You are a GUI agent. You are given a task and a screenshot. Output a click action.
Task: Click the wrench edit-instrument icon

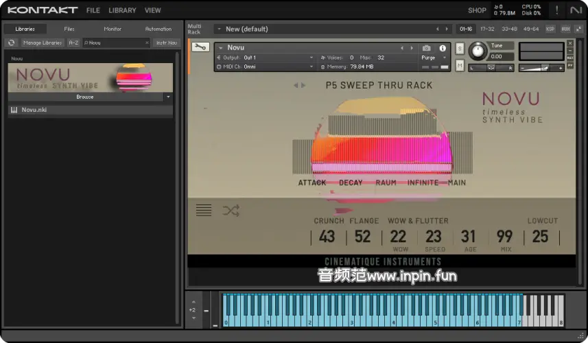point(200,47)
